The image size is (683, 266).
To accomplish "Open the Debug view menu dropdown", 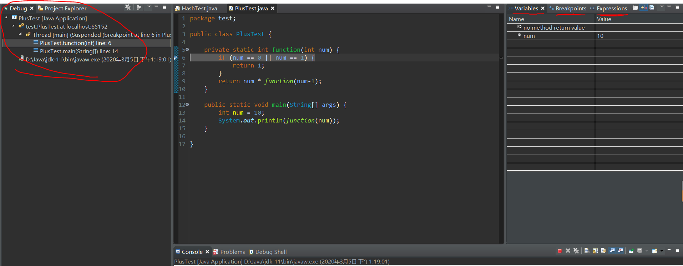I will point(149,7).
